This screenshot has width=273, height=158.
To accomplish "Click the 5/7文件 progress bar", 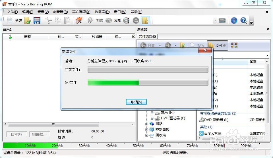I will pos(148,82).
